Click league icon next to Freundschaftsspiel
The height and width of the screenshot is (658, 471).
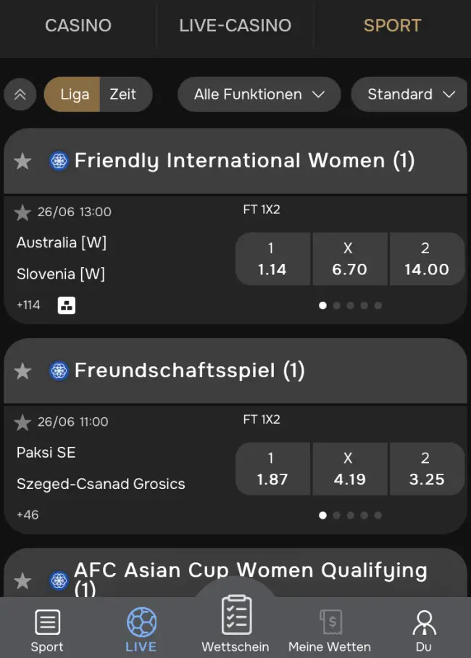point(59,371)
